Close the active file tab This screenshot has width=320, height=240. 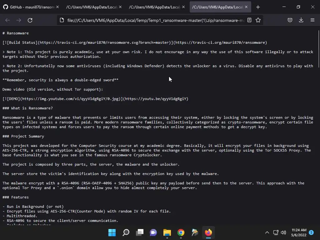point(246,7)
